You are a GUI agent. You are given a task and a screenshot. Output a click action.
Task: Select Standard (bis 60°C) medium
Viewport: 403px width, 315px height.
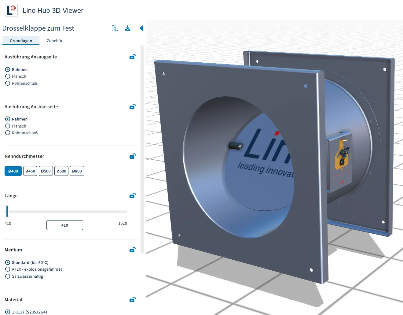[x=27, y=262]
